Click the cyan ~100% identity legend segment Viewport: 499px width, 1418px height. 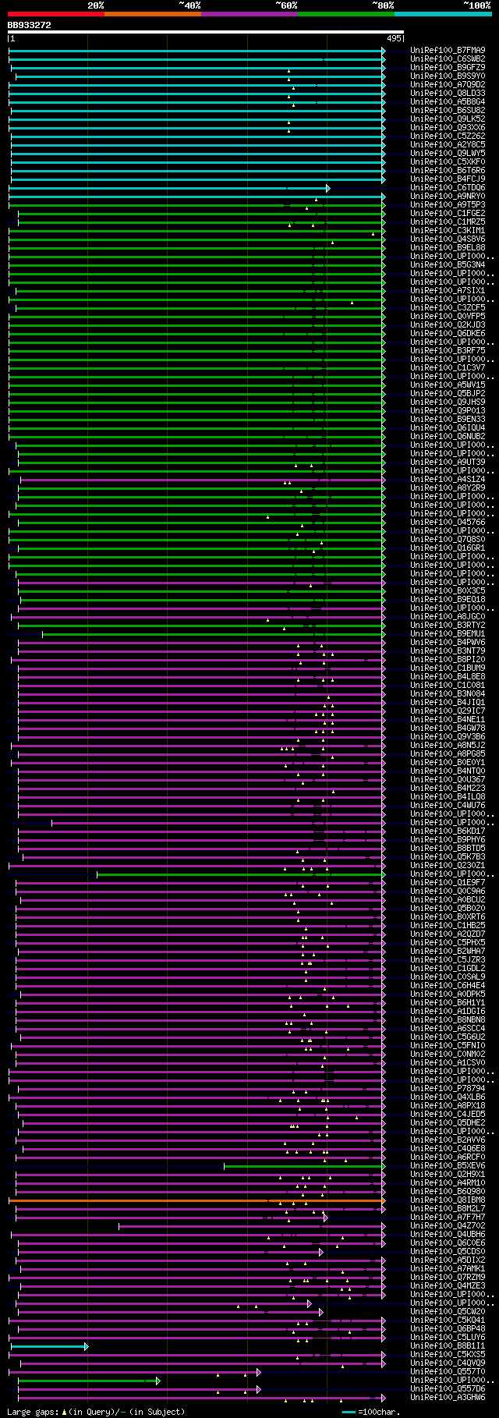click(443, 14)
